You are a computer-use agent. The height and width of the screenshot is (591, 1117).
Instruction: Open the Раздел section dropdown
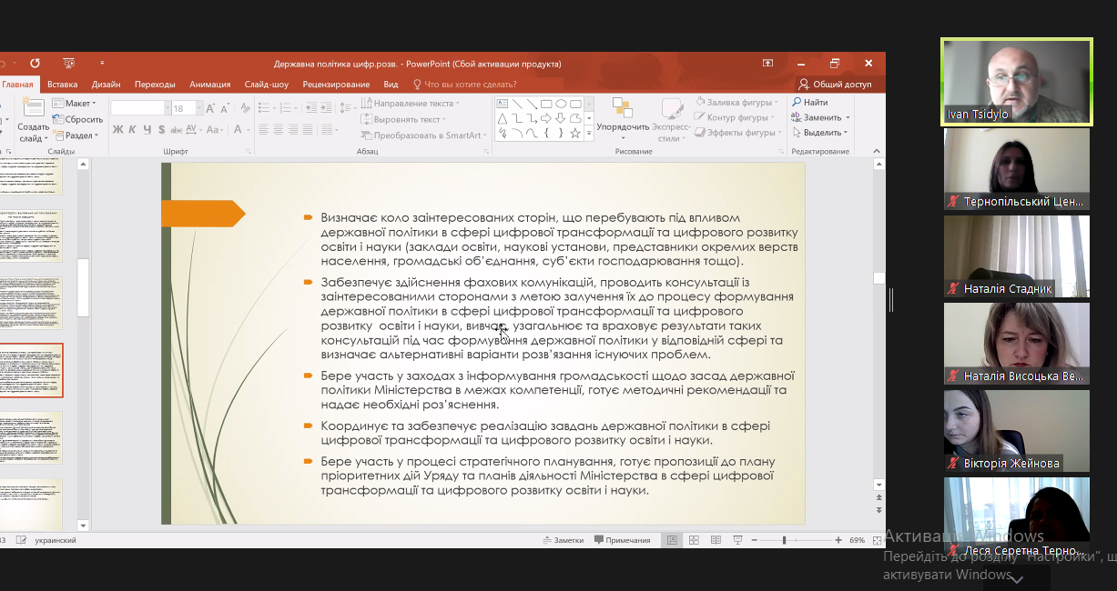tap(76, 135)
